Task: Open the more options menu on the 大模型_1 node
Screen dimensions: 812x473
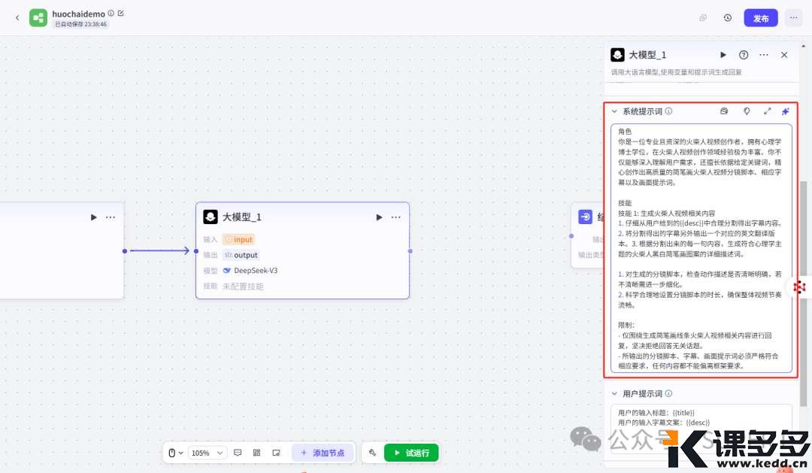Action: pos(395,217)
